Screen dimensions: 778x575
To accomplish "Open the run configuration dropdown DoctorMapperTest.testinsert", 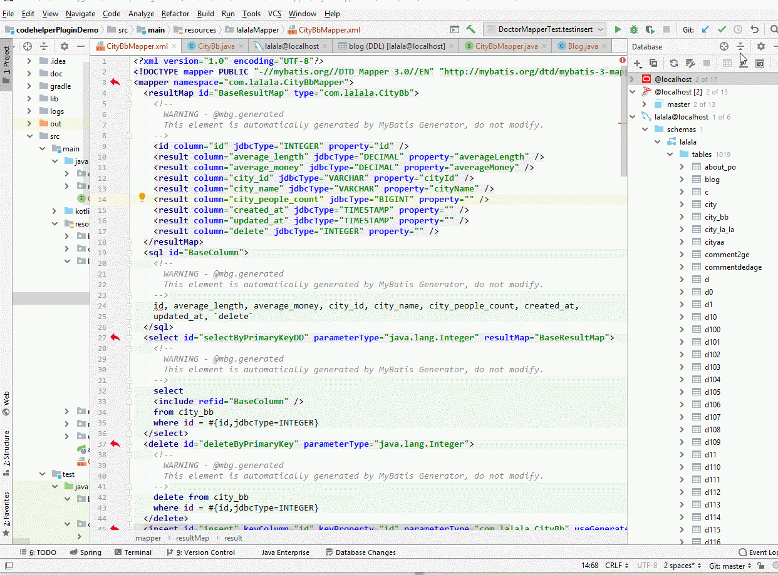I will 542,29.
